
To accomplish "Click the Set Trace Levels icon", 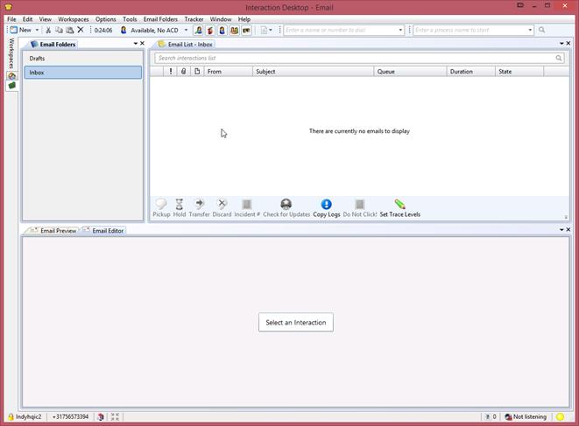I will (399, 205).
